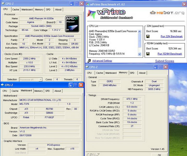Click the chipset value RD790
Screen dimensions: 187x156
(x=50, y=109)
